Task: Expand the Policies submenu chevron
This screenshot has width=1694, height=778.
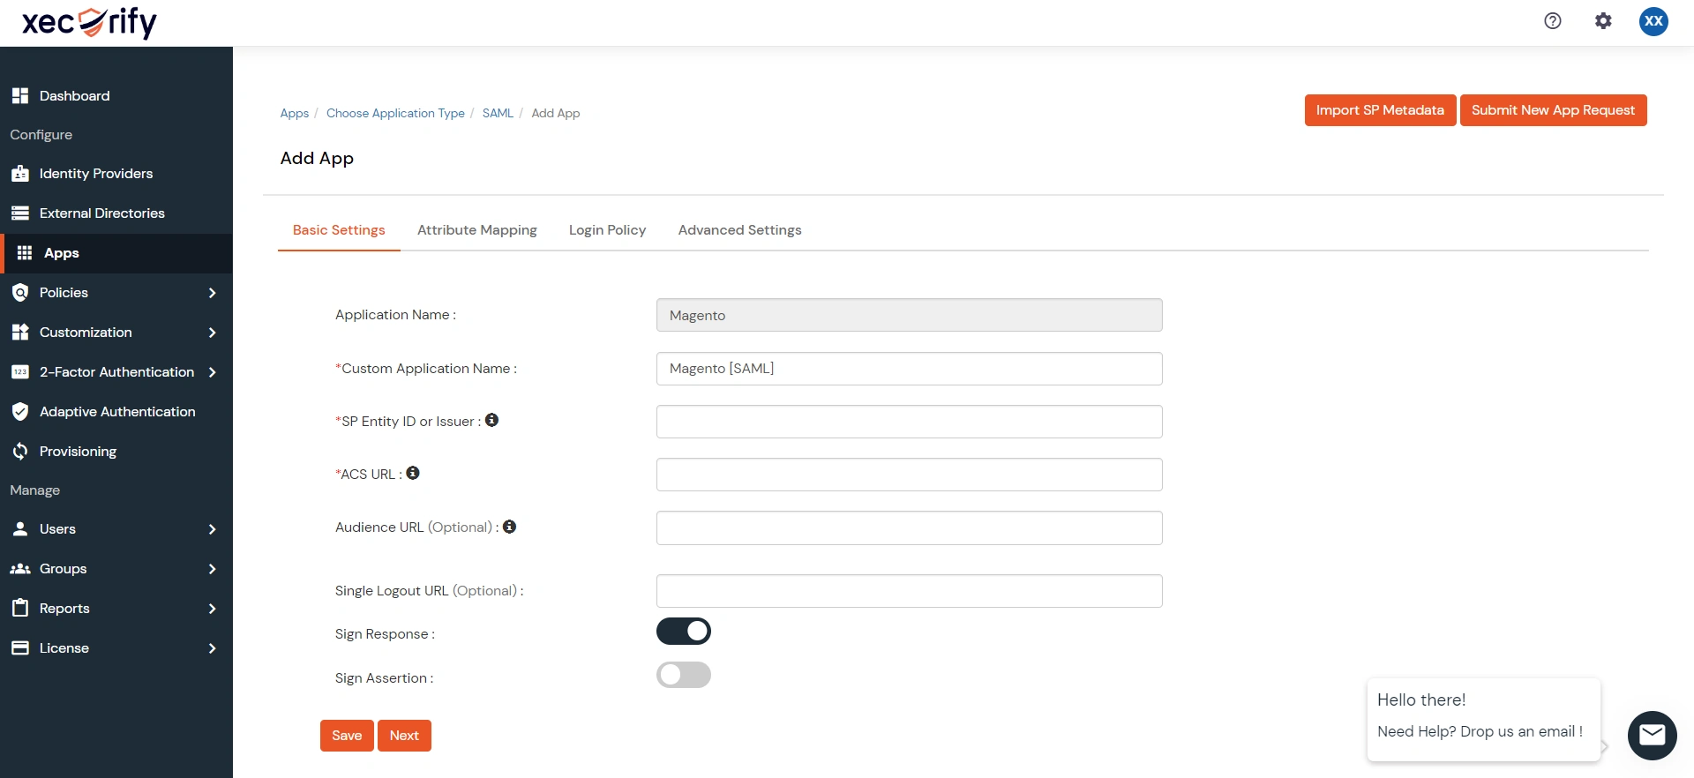Action: [213, 293]
